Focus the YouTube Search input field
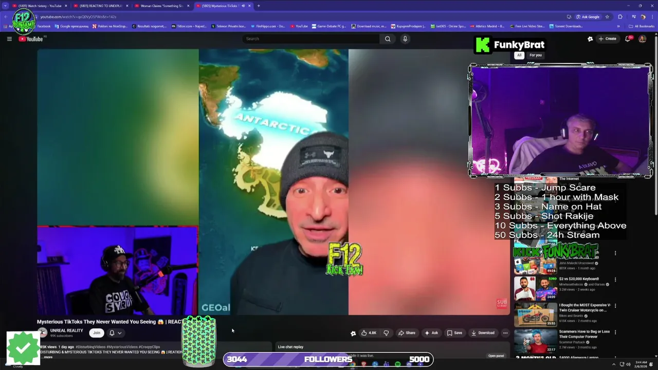Screen dimensions: 658x370 point(311,39)
